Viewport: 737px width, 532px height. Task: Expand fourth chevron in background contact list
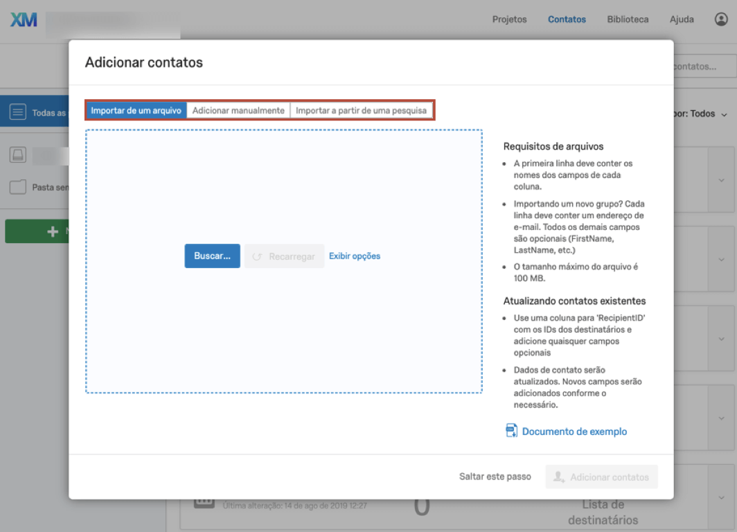pyautogui.click(x=722, y=418)
